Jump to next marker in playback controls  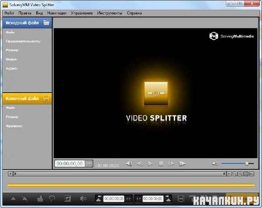tap(182, 163)
